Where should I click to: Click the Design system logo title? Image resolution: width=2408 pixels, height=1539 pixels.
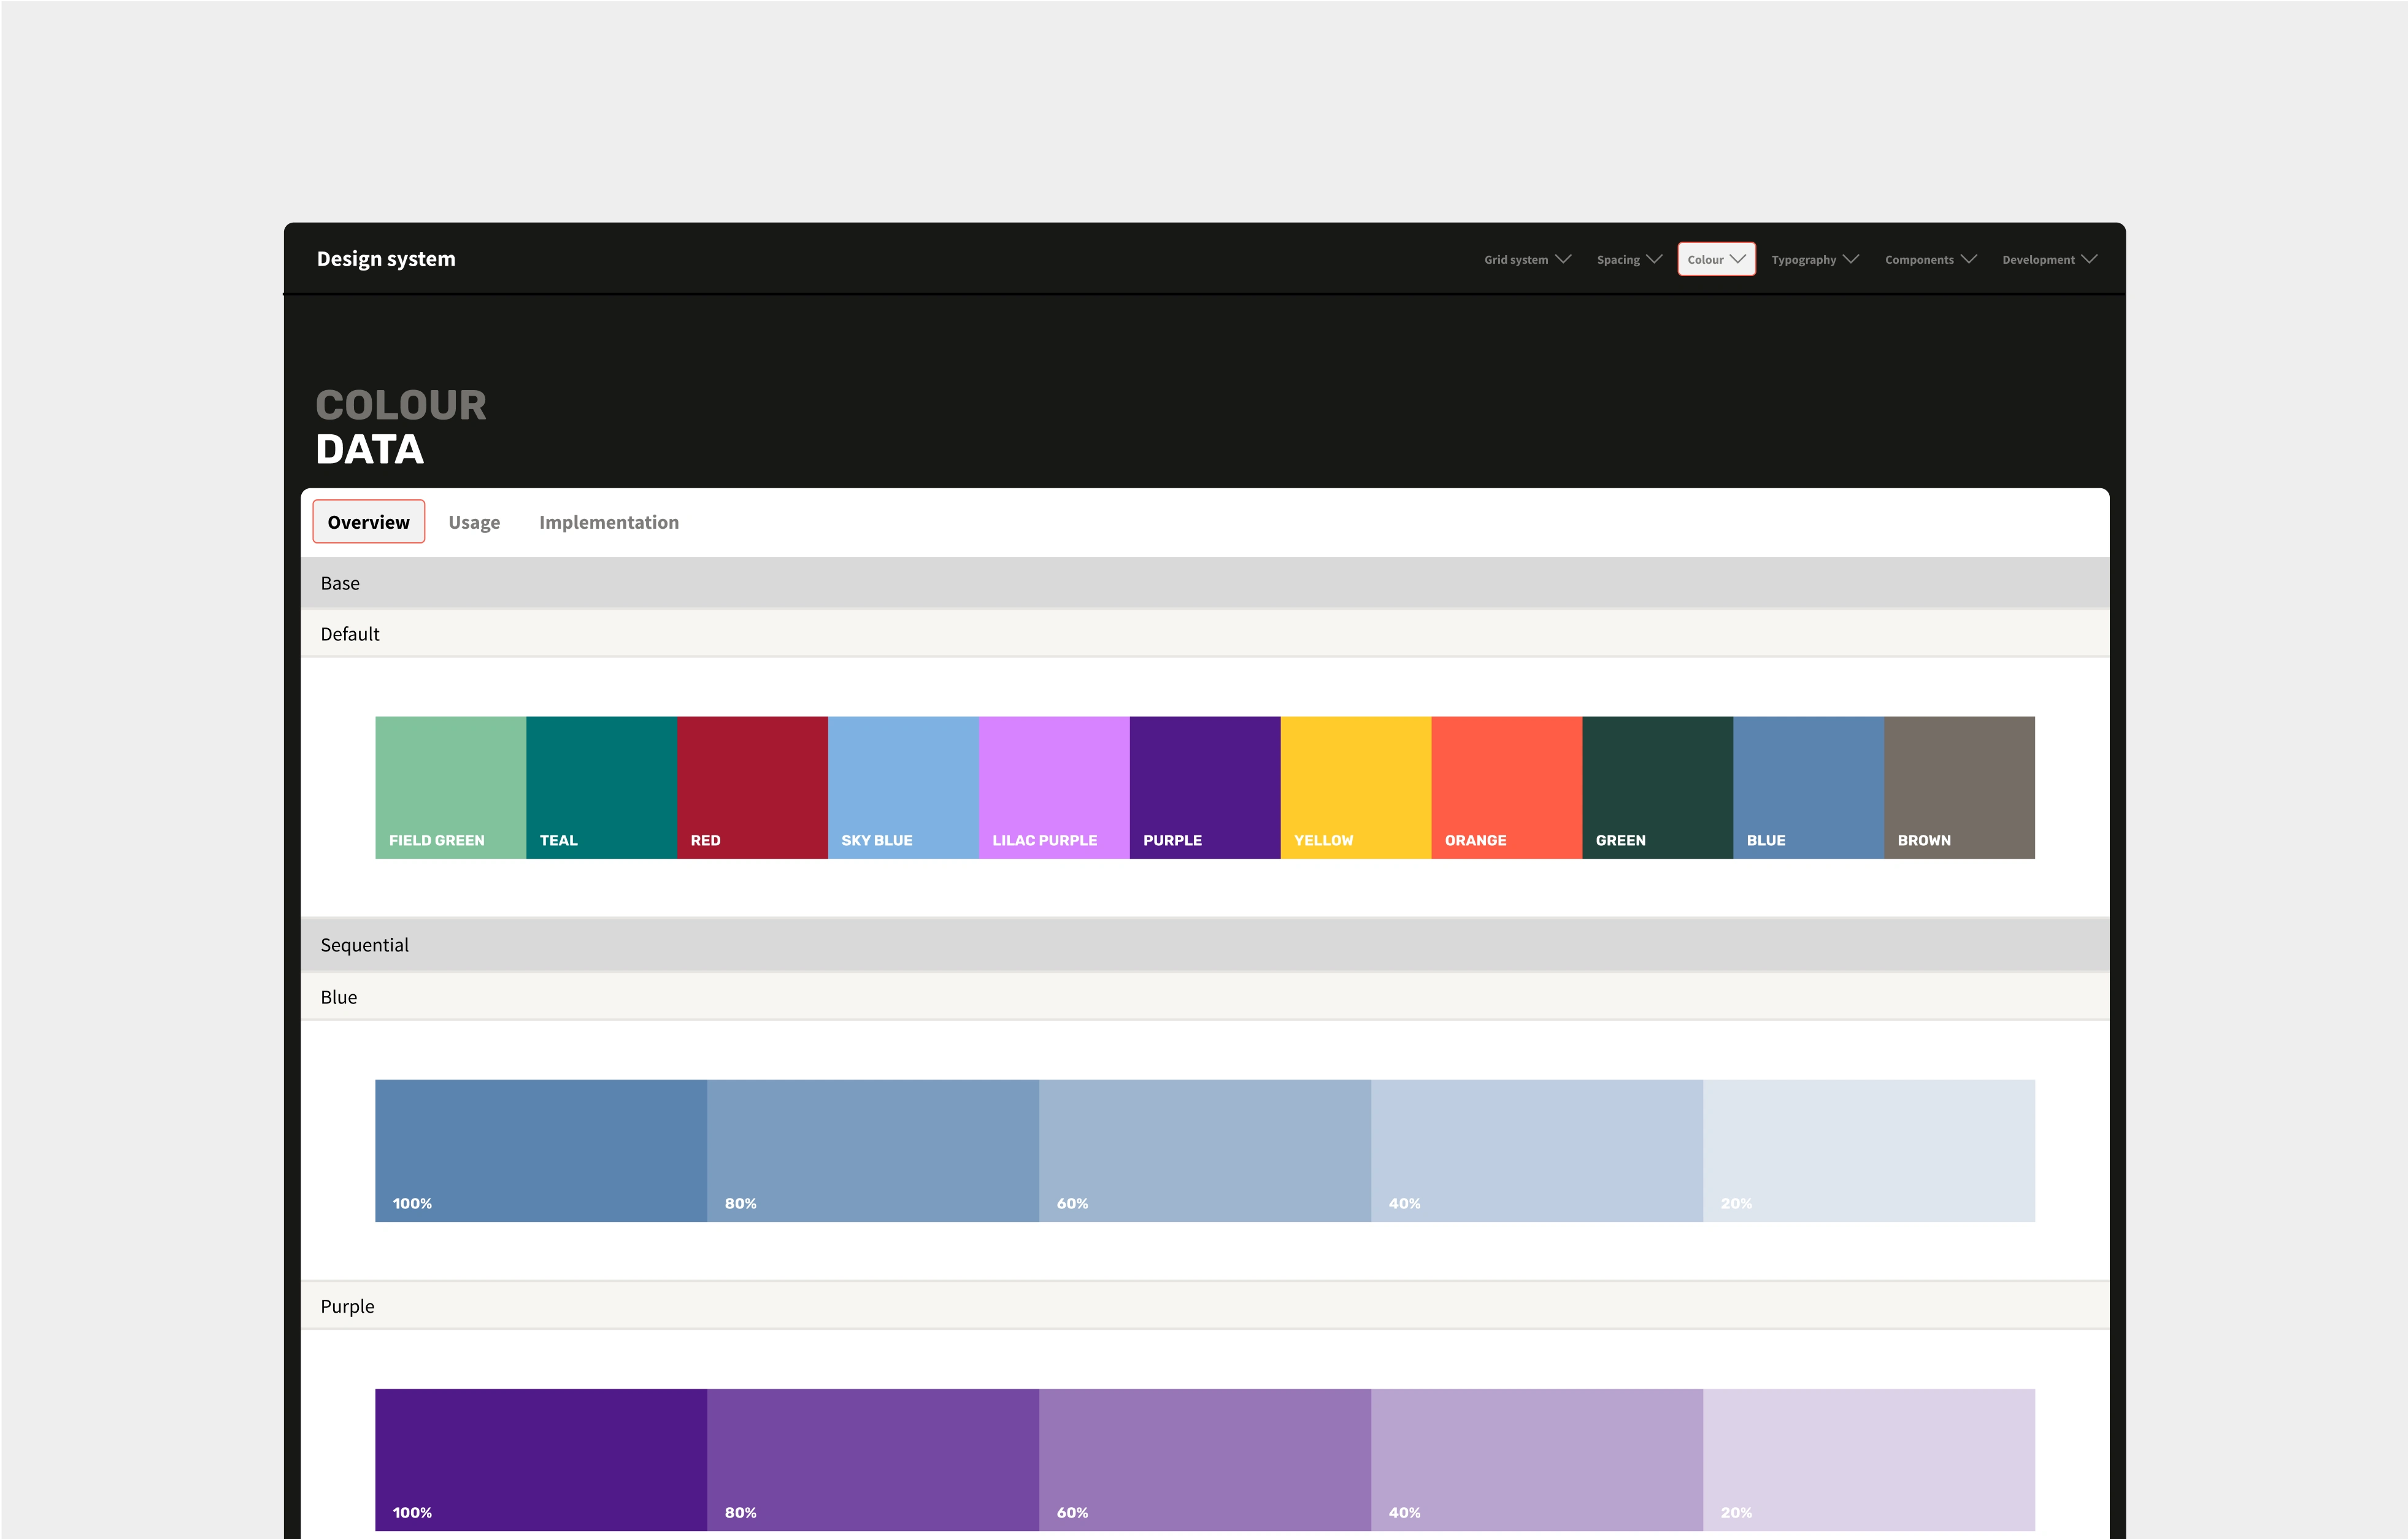[386, 259]
